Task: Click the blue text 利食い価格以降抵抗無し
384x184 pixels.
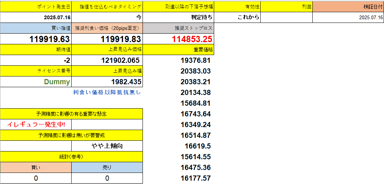Action: [107, 92]
